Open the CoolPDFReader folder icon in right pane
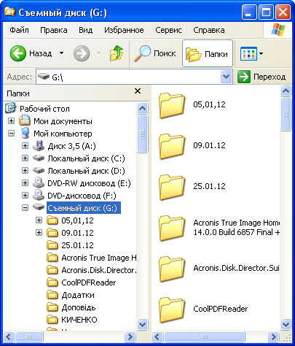 pyautogui.click(x=172, y=310)
